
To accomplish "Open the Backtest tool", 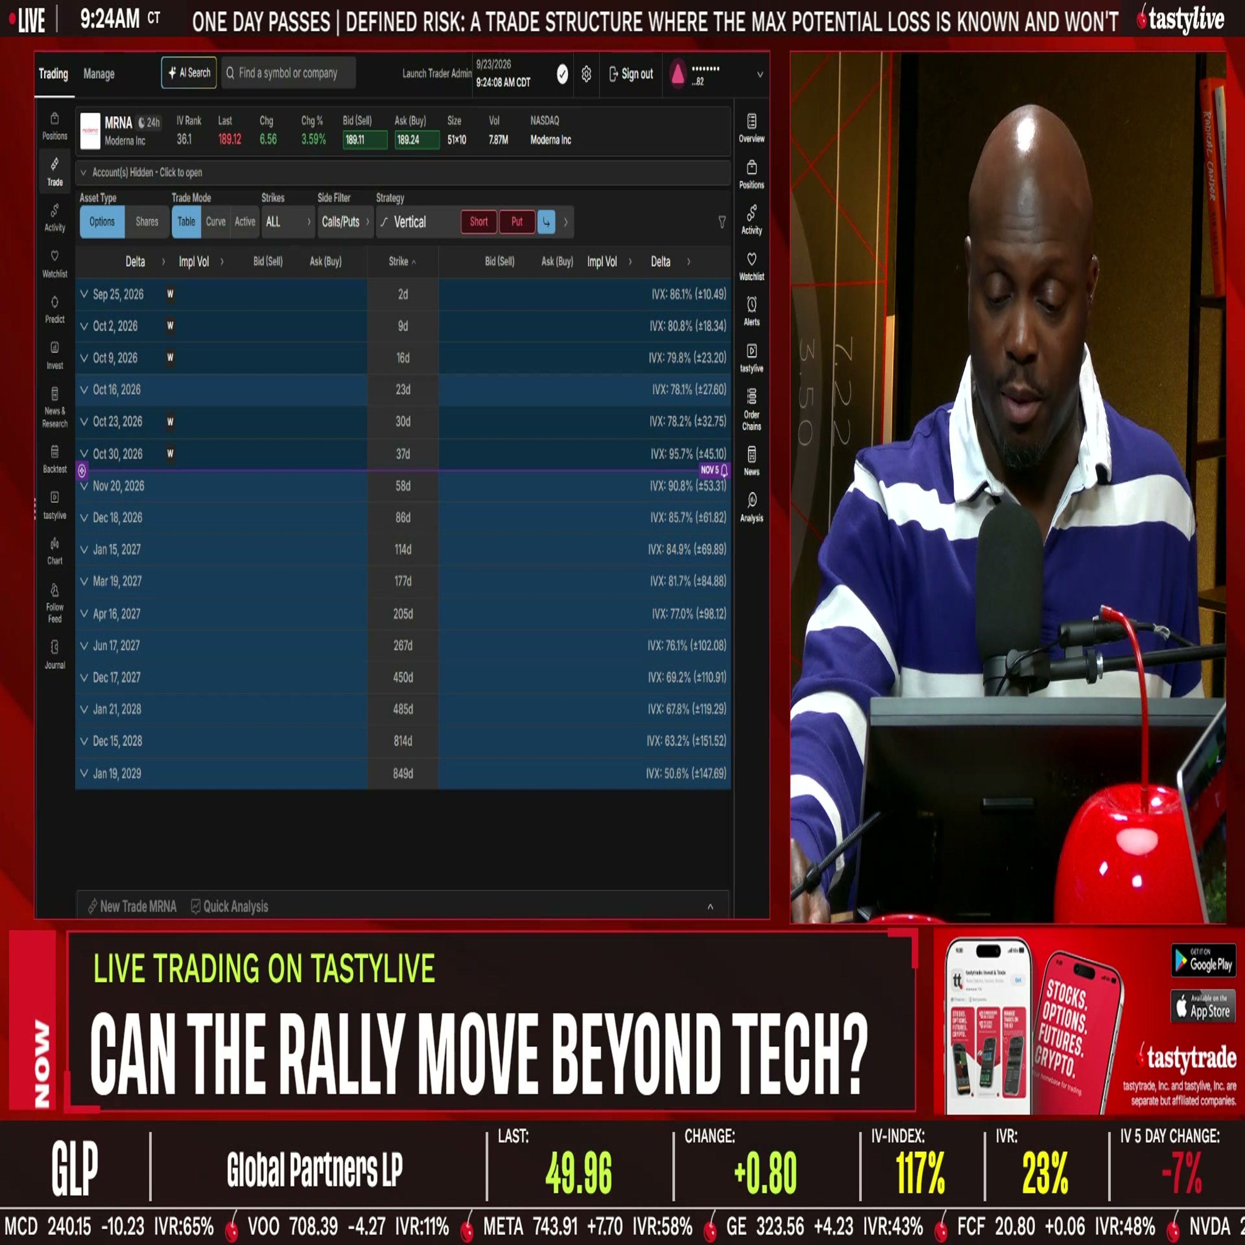I will pyautogui.click(x=55, y=459).
